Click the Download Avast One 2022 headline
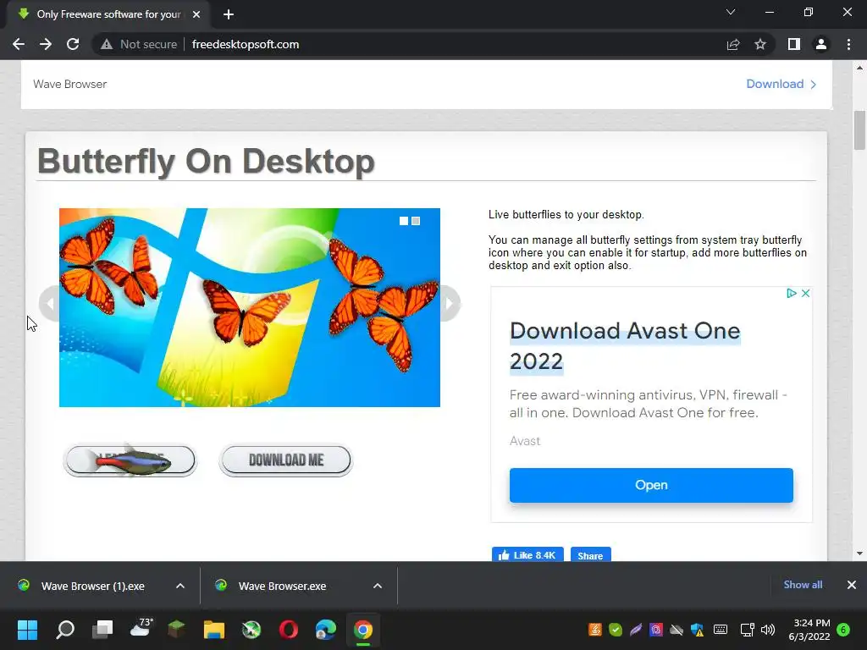867x650 pixels. click(x=625, y=346)
